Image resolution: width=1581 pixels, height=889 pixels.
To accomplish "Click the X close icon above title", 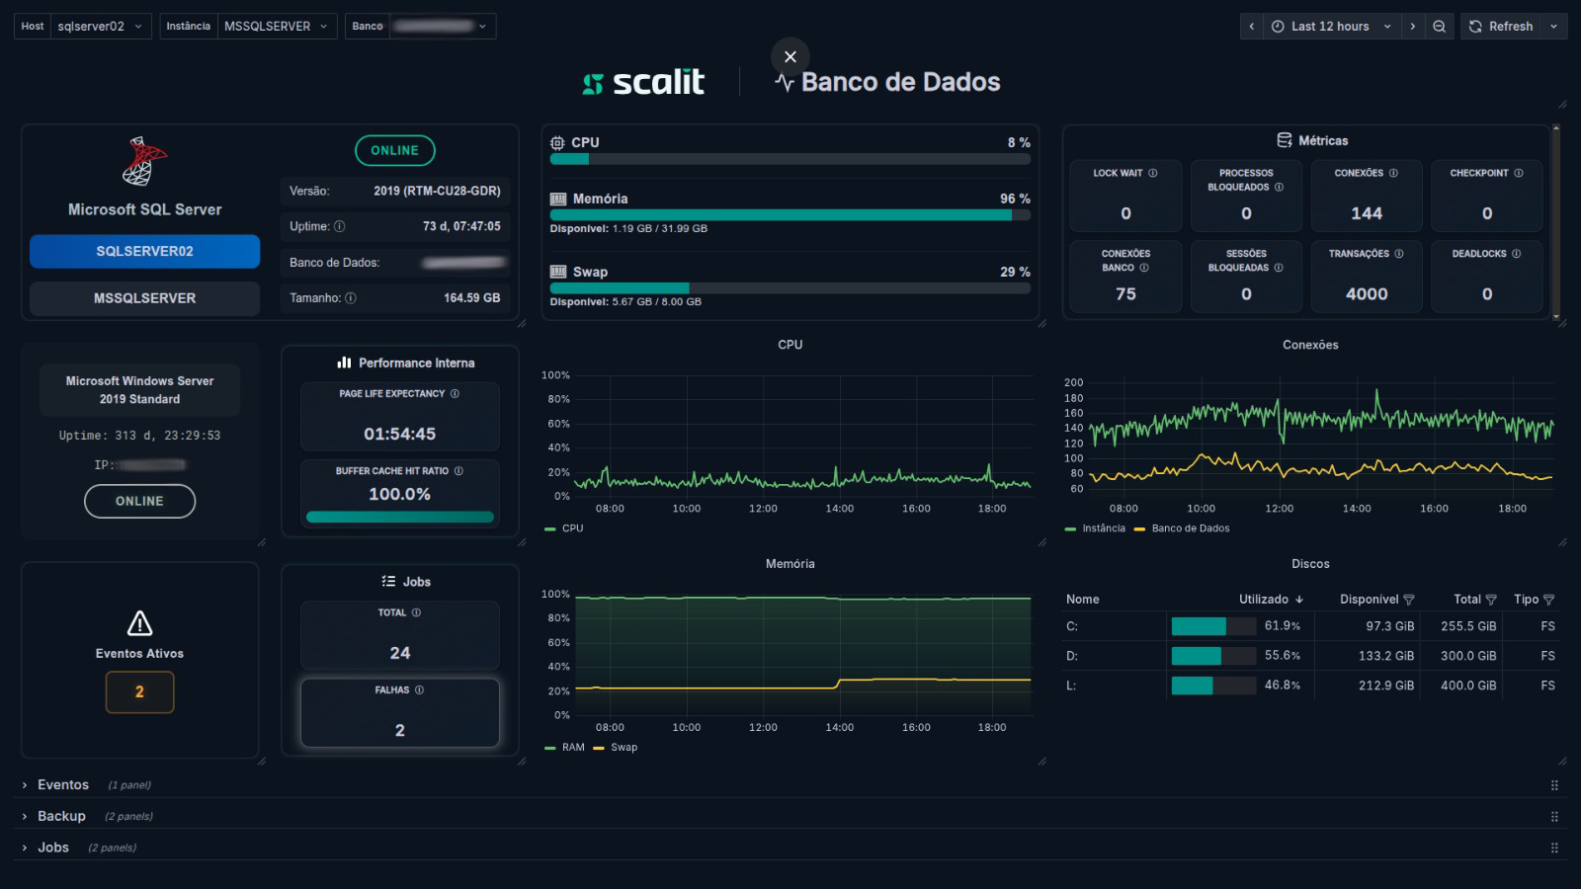I will [790, 56].
